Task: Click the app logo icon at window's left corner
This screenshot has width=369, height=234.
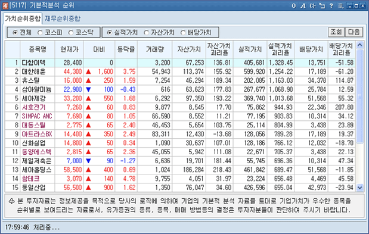Action: click(5, 6)
